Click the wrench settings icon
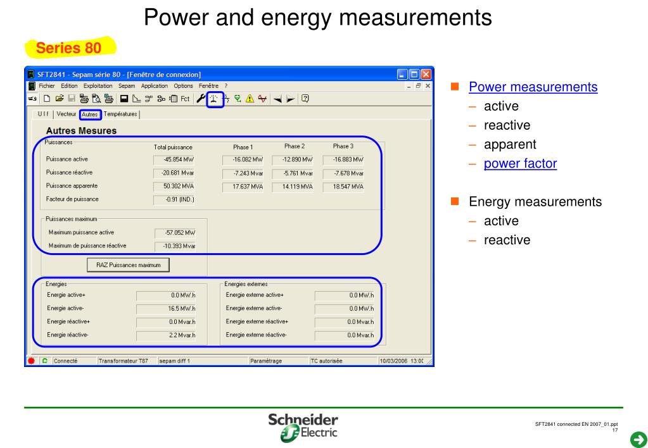Image resolution: width=648 pixels, height=448 pixels. pos(201,99)
